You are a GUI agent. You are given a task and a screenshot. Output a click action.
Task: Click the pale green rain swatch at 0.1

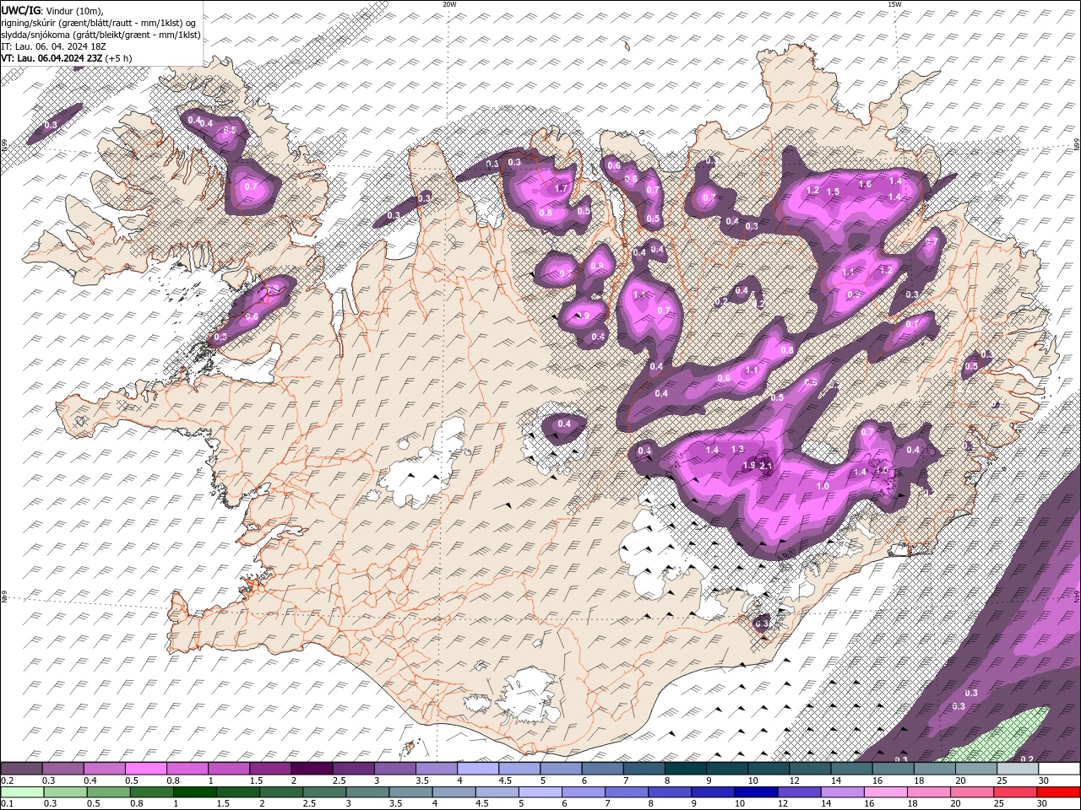point(21,792)
